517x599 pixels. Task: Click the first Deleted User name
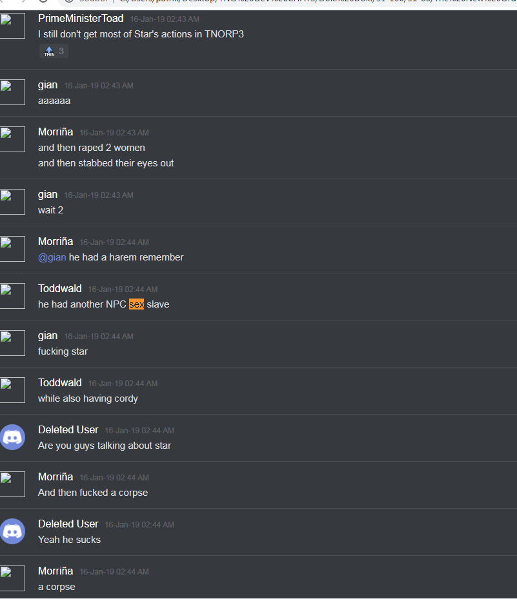click(68, 430)
